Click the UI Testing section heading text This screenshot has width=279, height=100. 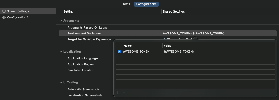pos(70,82)
